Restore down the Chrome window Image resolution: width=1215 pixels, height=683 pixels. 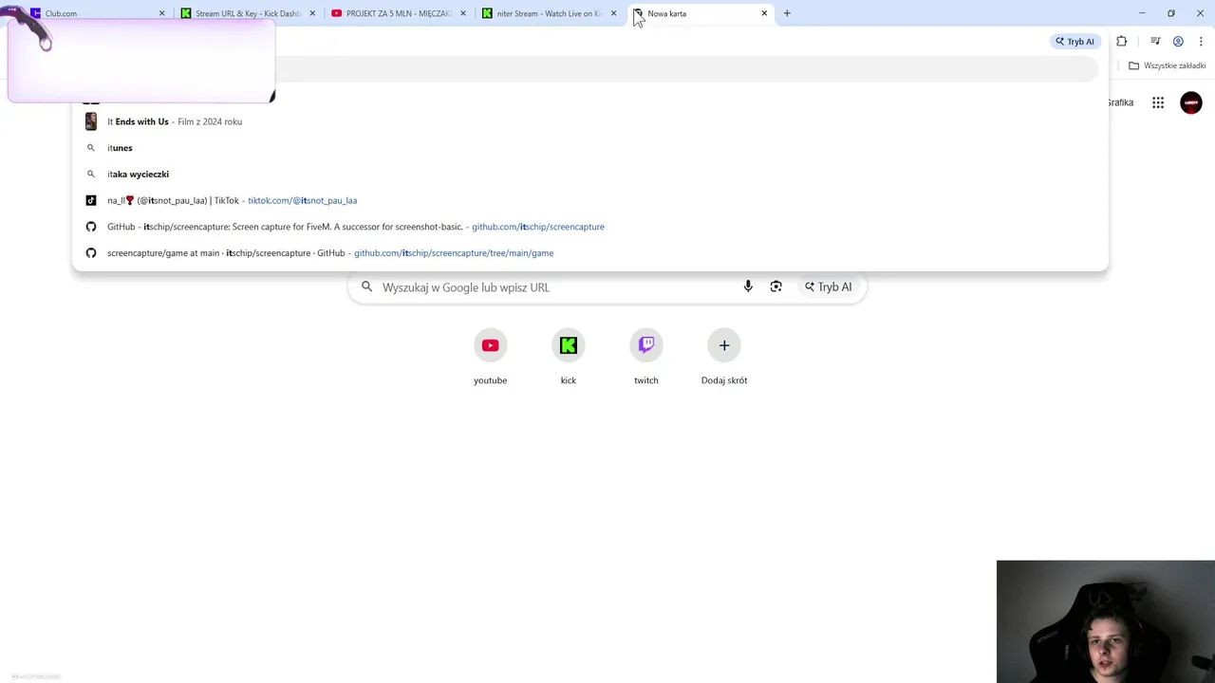tap(1171, 13)
